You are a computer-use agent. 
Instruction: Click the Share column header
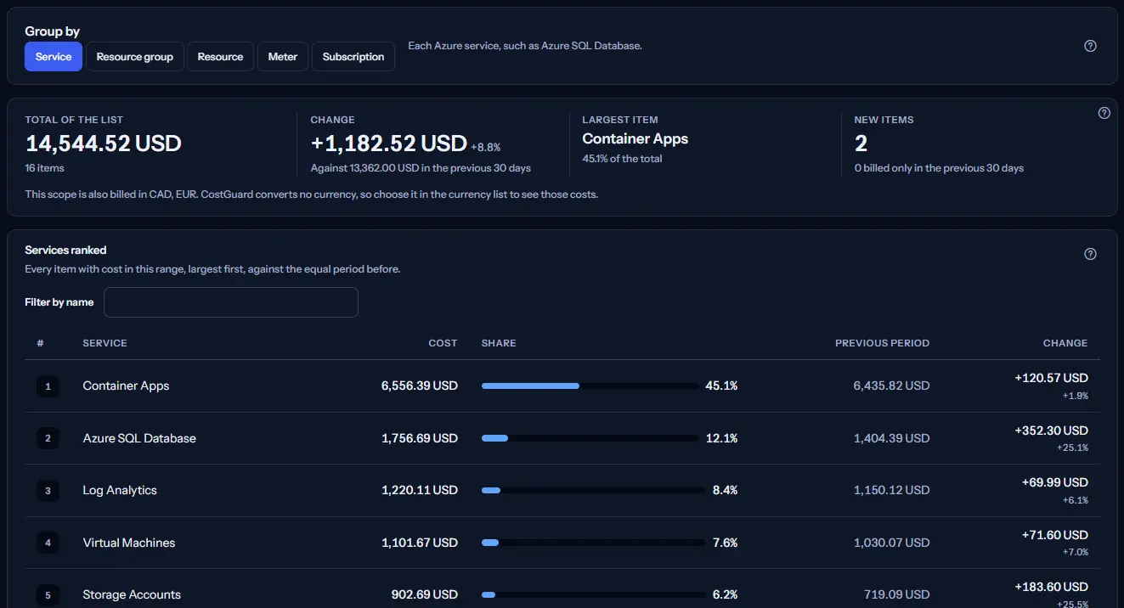pyautogui.click(x=499, y=343)
